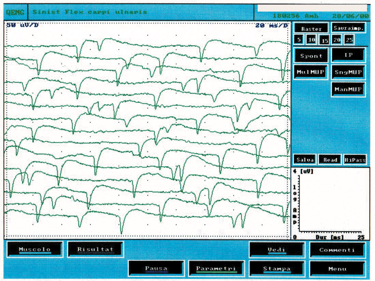Screen dimensions: 375x281
Task: Choose ManMUP analysis mode
Action: pos(348,89)
